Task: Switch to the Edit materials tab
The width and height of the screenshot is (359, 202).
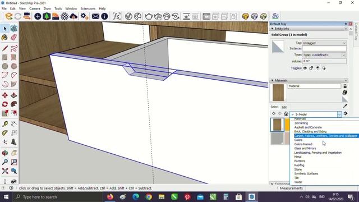Action: click(x=284, y=107)
